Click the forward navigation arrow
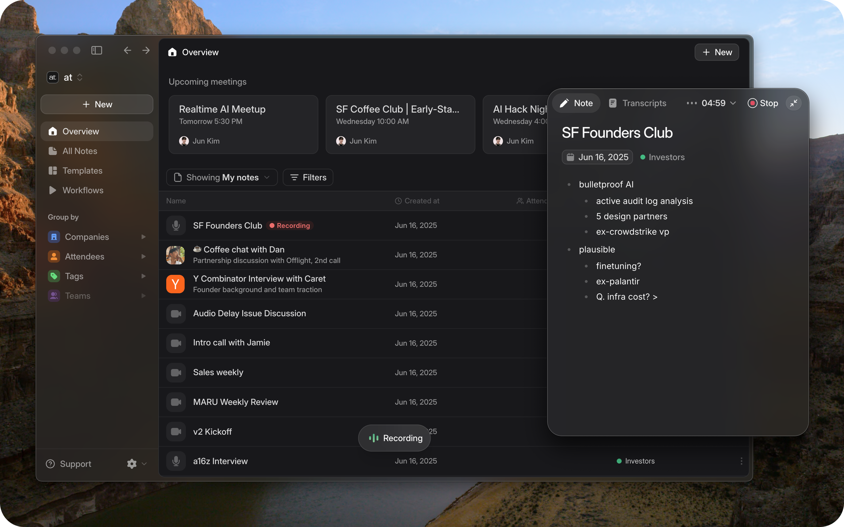Image resolution: width=844 pixels, height=527 pixels. tap(146, 51)
